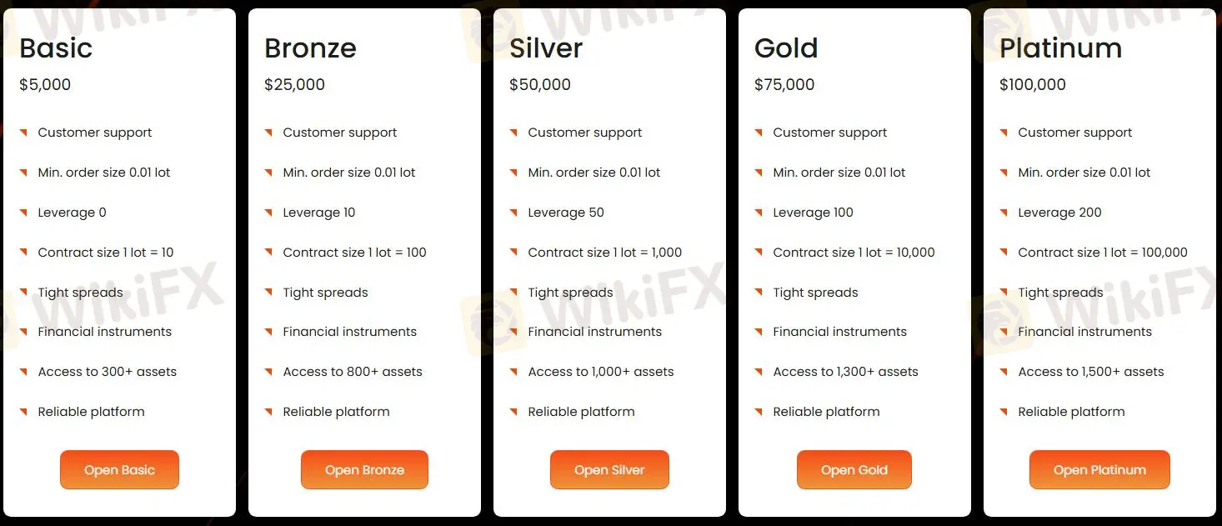Screen dimensions: 1222x526
Task: Open the Platinum account via button
Action: 1099,470
